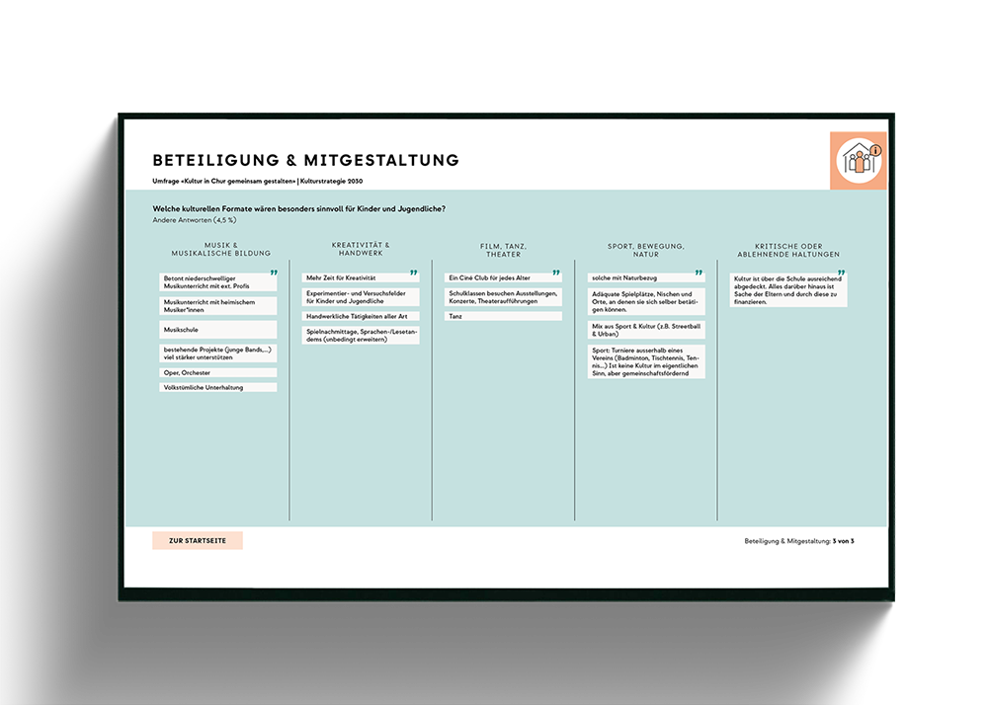Select the heading FILM, TANZ, THEATER
Image resolution: width=988 pixels, height=705 pixels.
coord(504,251)
